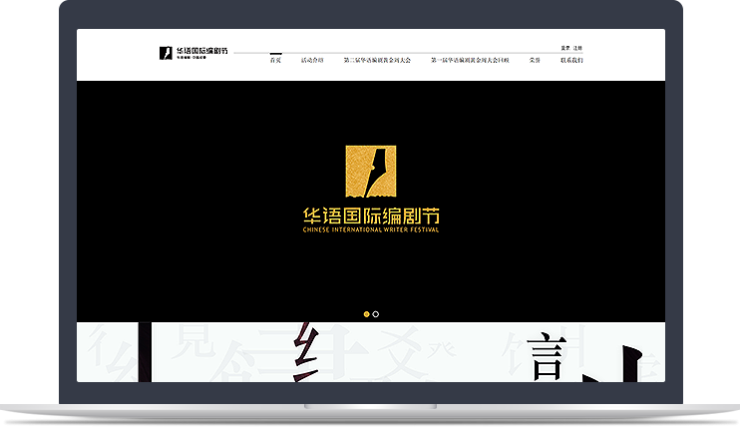Click the gold pen nib emblem in banner
The image size is (740, 428).
click(x=370, y=172)
